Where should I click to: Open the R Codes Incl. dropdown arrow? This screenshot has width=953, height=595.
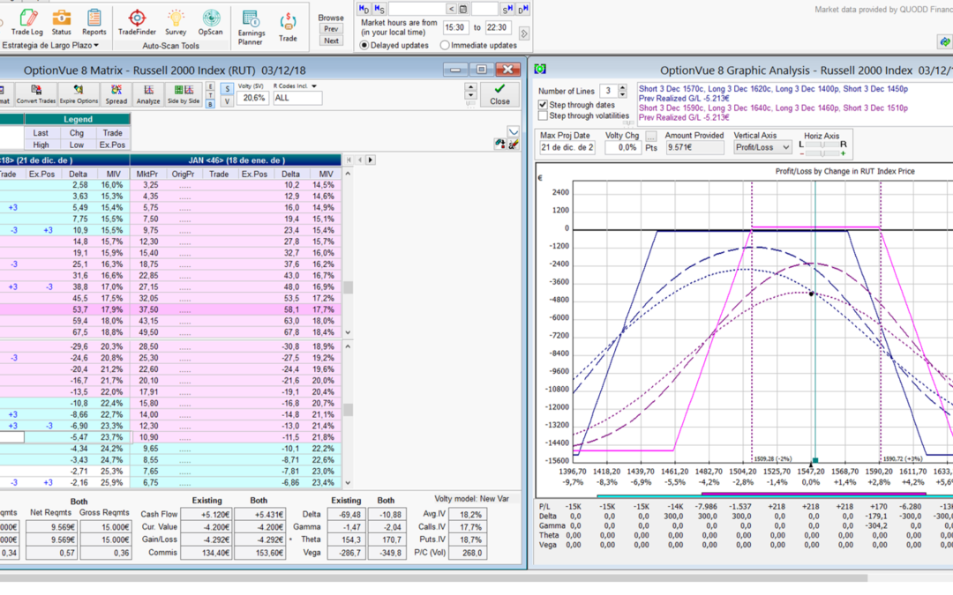[314, 86]
